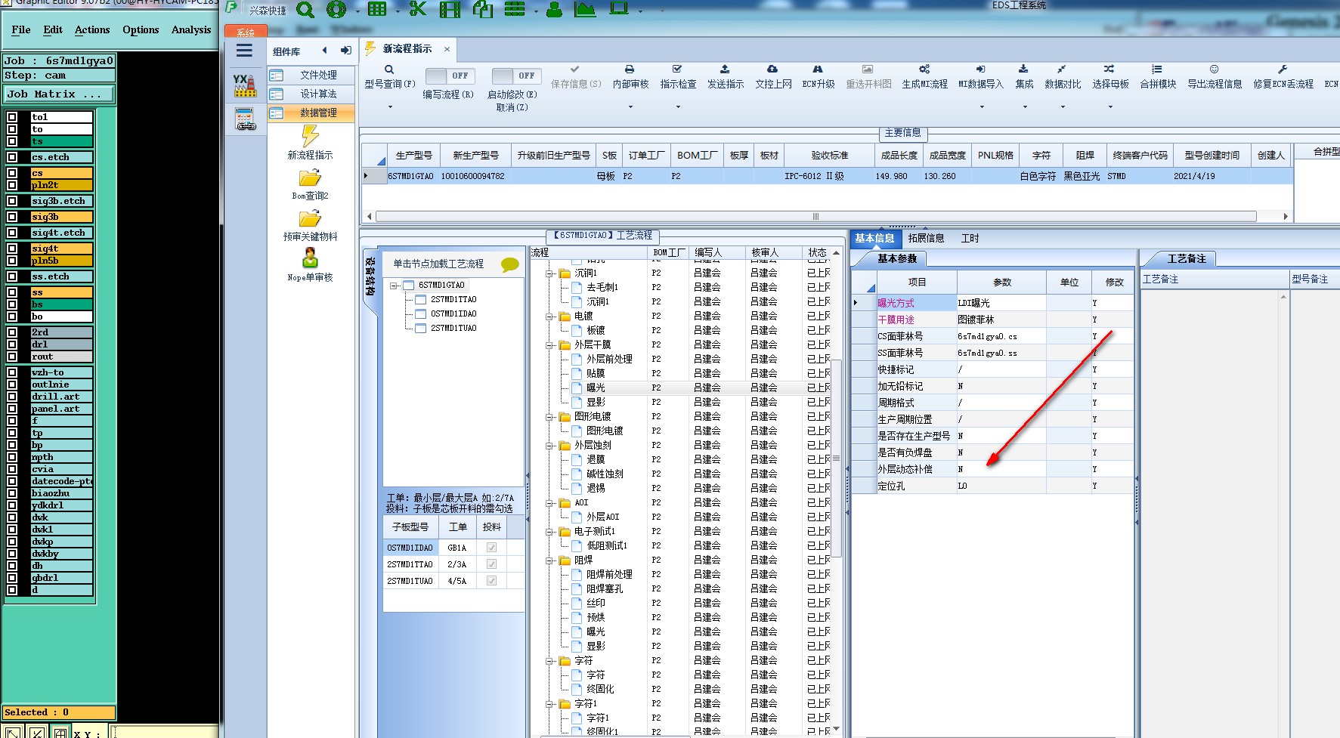Open Nope单审核 person icon

click(310, 258)
